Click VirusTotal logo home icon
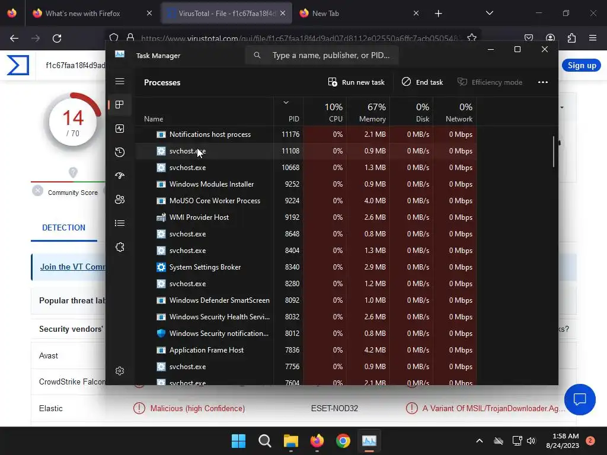 click(18, 65)
